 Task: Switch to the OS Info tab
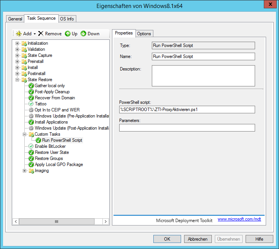[67, 19]
